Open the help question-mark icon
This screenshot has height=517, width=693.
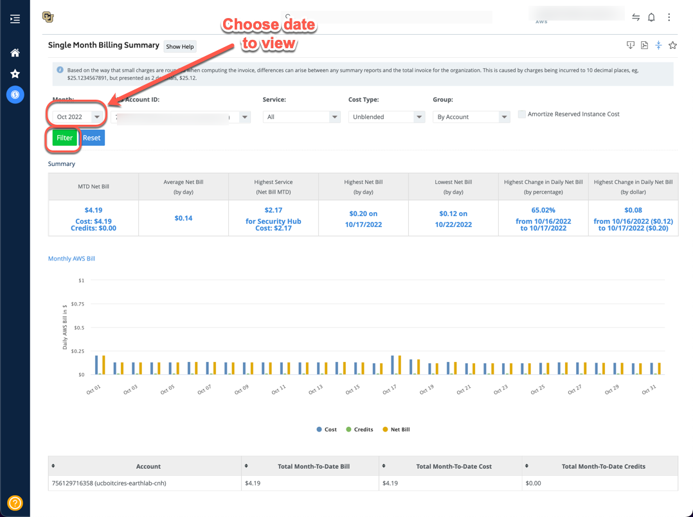click(x=15, y=503)
